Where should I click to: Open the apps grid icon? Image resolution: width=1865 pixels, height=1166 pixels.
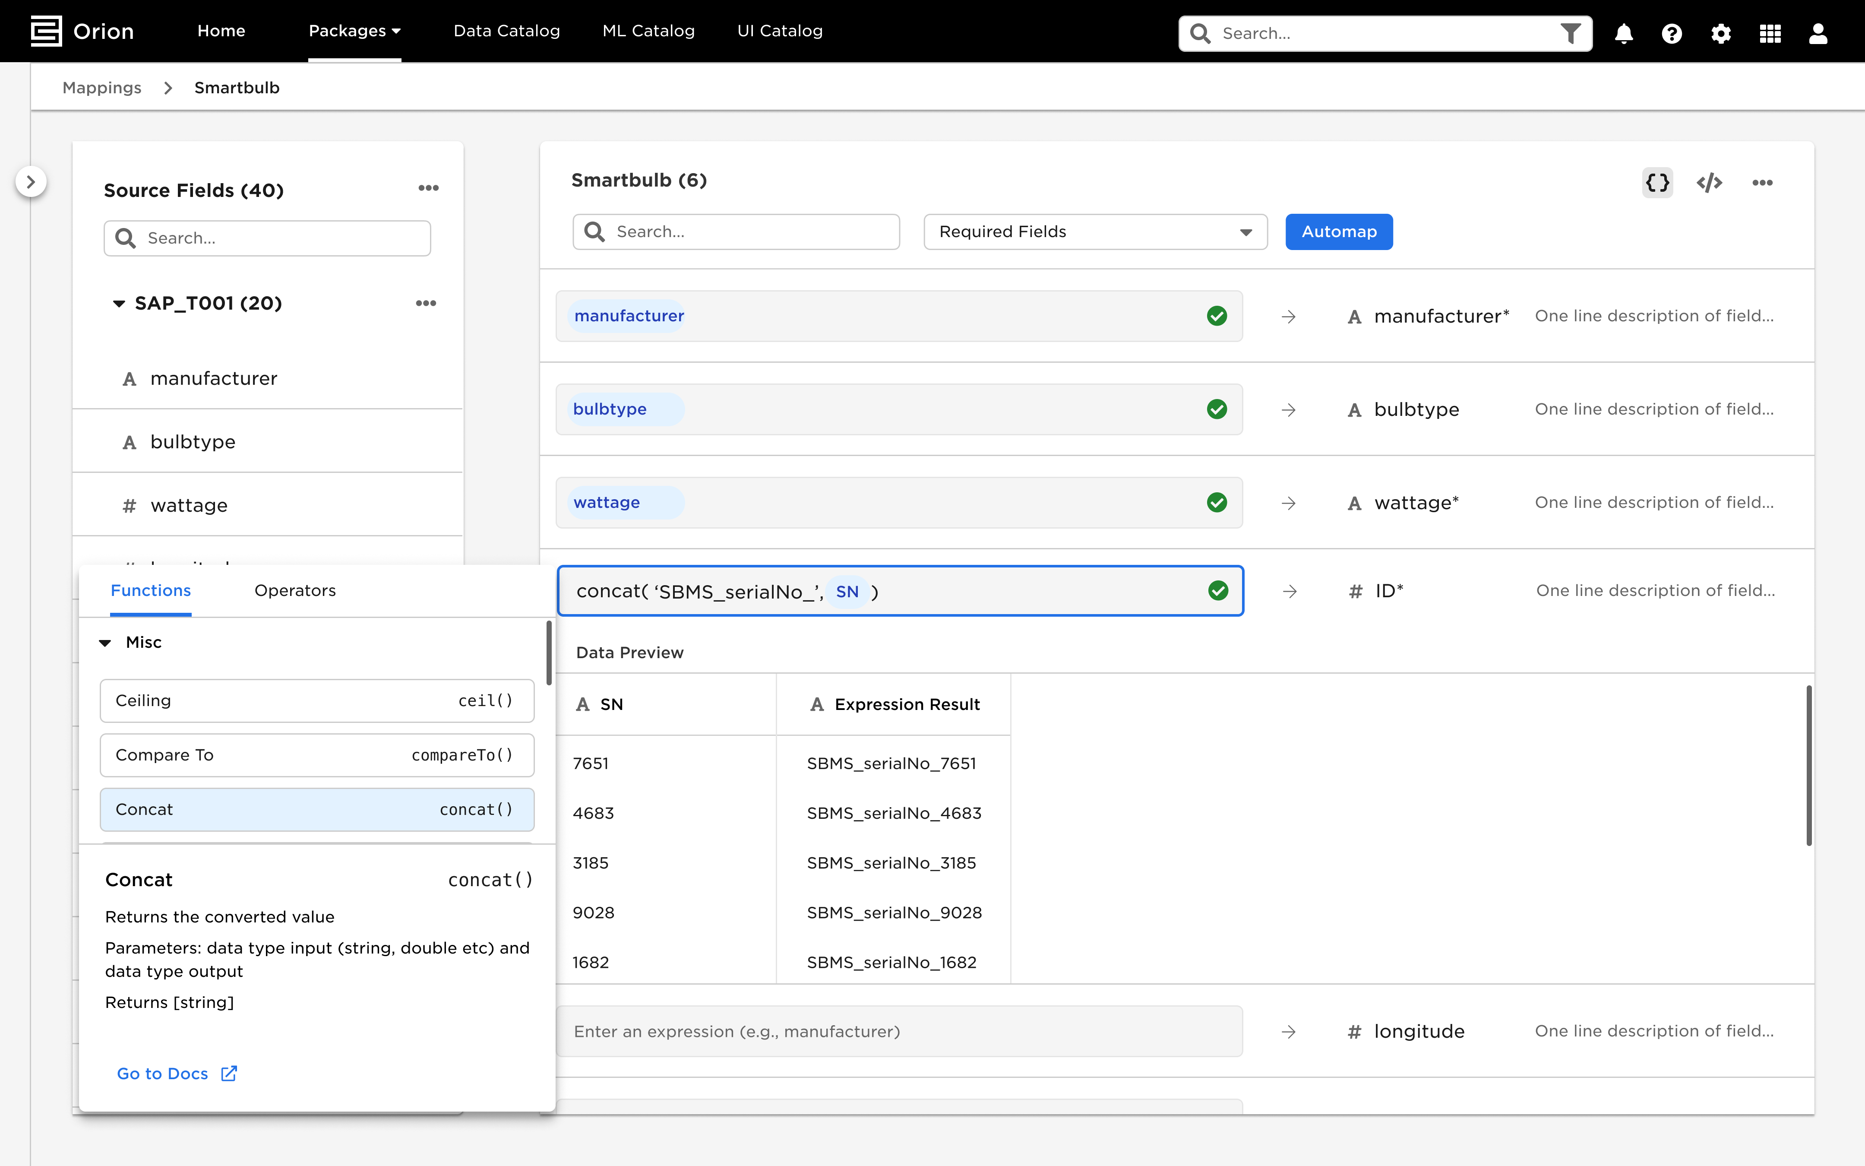pos(1770,33)
